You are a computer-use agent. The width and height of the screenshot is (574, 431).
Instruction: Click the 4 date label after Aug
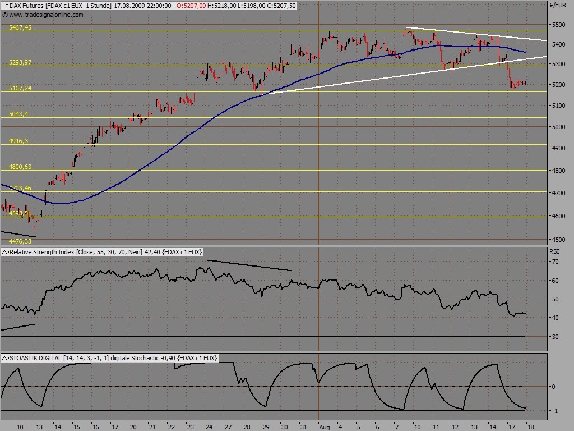340,427
